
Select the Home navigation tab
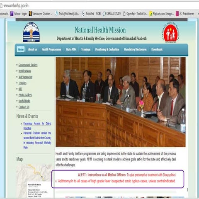[x=21, y=49]
